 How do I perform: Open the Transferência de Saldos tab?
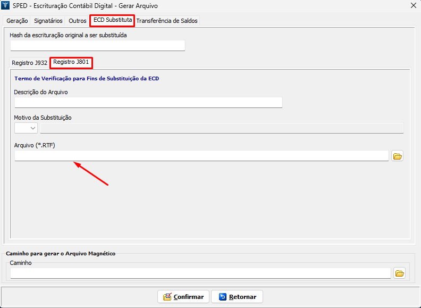(167, 21)
